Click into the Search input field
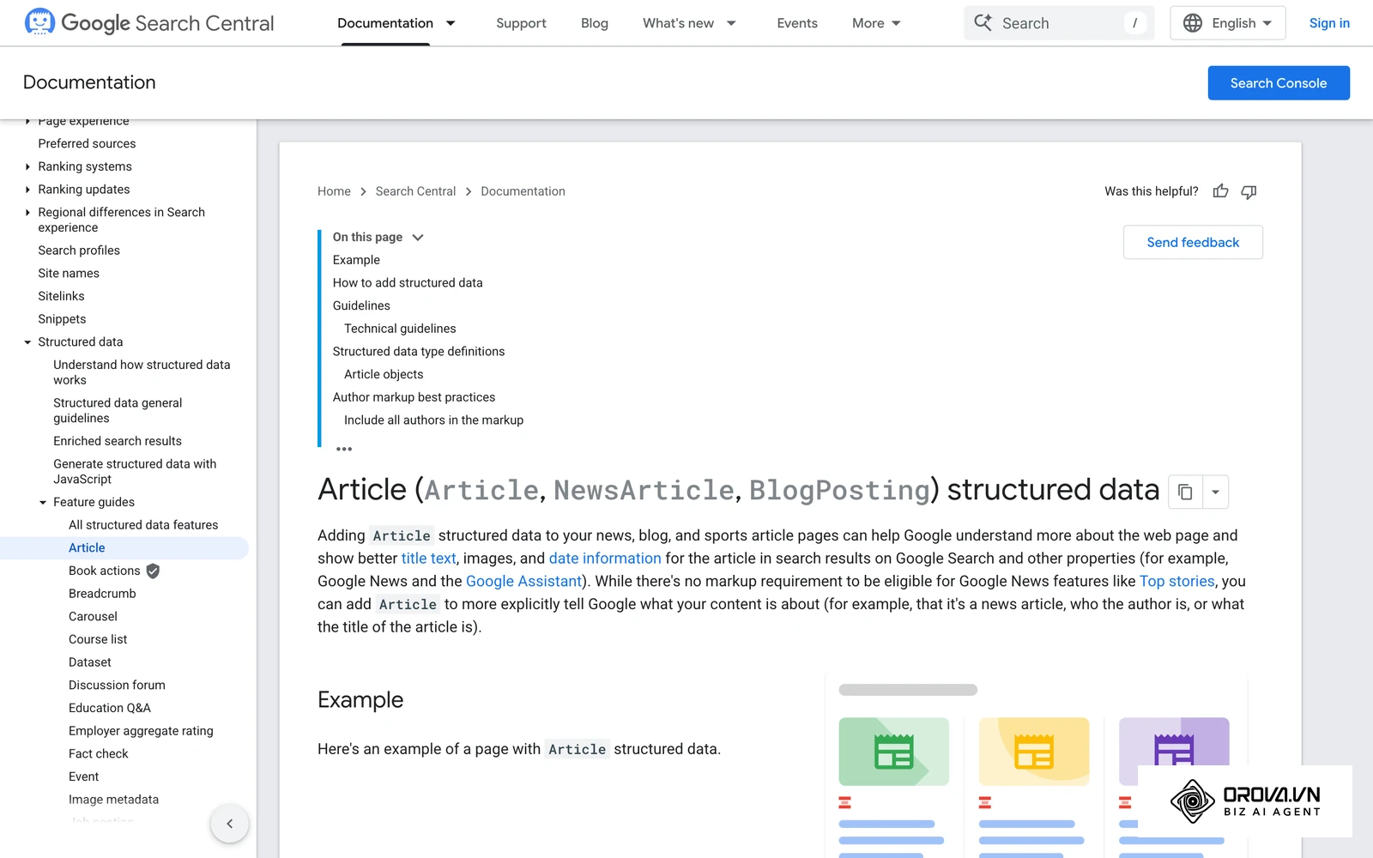The width and height of the screenshot is (1373, 858). coord(1060,23)
